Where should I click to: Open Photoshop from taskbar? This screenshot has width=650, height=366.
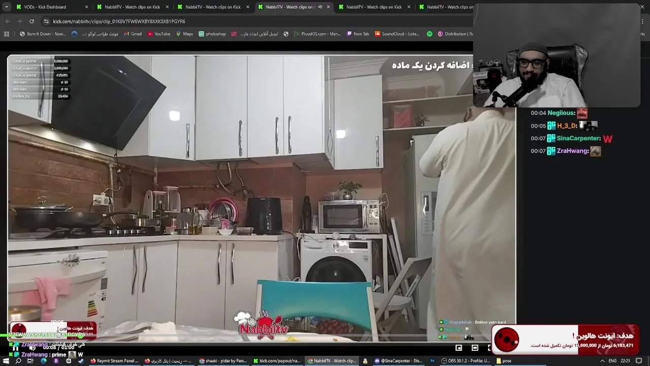click(x=432, y=361)
